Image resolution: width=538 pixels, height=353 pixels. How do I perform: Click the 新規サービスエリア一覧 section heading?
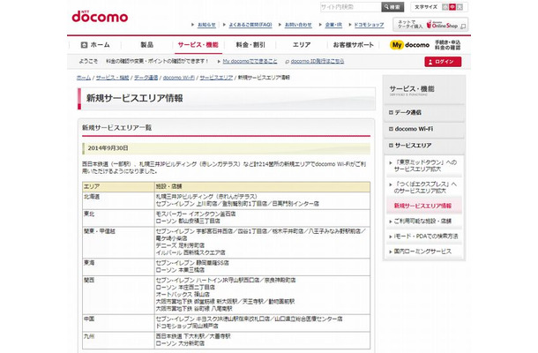(116, 128)
